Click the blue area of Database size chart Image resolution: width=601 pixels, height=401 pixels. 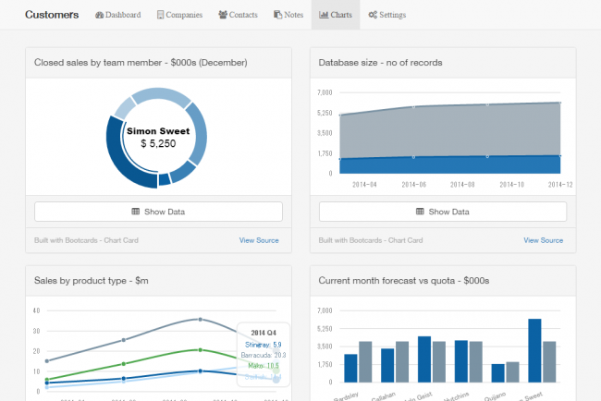tap(450, 165)
